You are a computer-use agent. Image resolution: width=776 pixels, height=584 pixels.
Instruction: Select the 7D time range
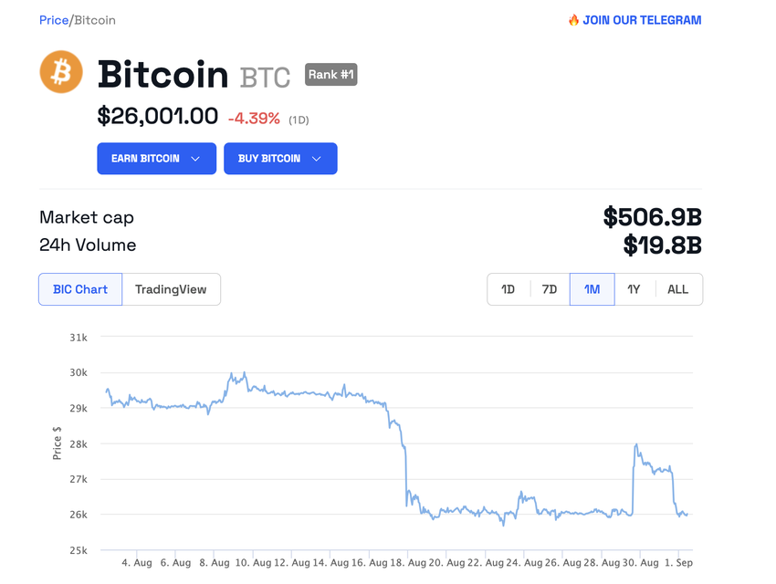[x=549, y=288]
